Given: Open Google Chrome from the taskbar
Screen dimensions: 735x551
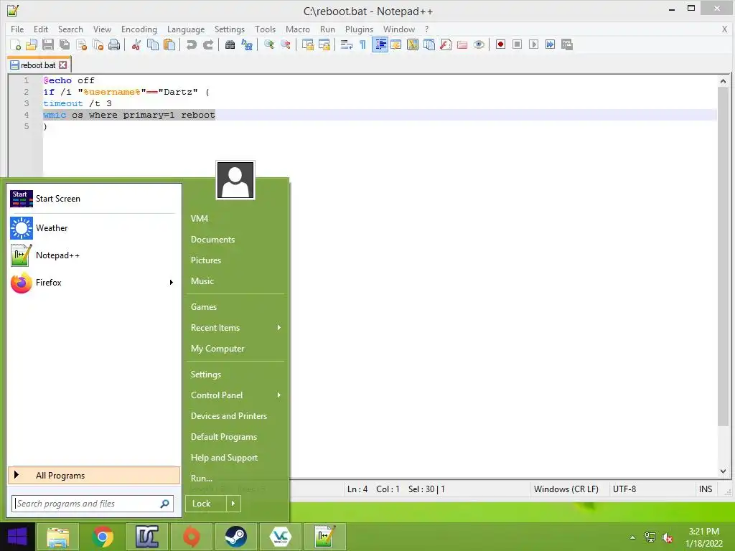Looking at the screenshot, I should 103,537.
